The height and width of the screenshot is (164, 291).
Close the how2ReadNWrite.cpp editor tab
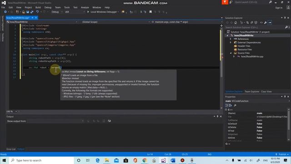(x=36, y=18)
